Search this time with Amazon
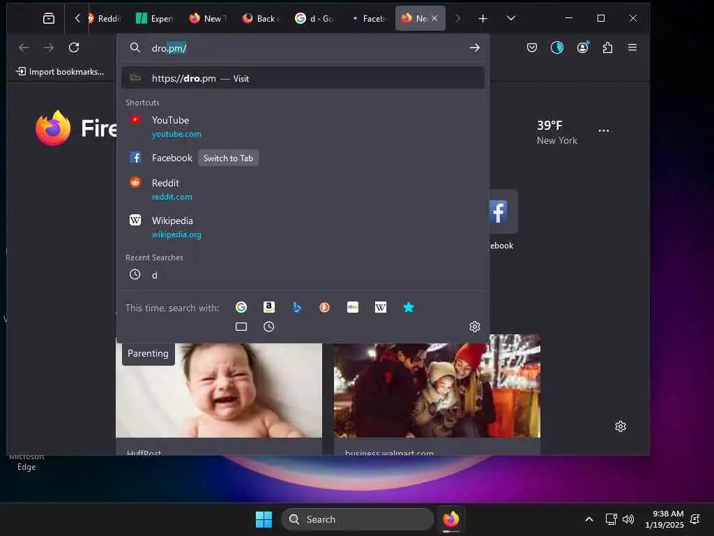The width and height of the screenshot is (714, 536). (x=269, y=307)
